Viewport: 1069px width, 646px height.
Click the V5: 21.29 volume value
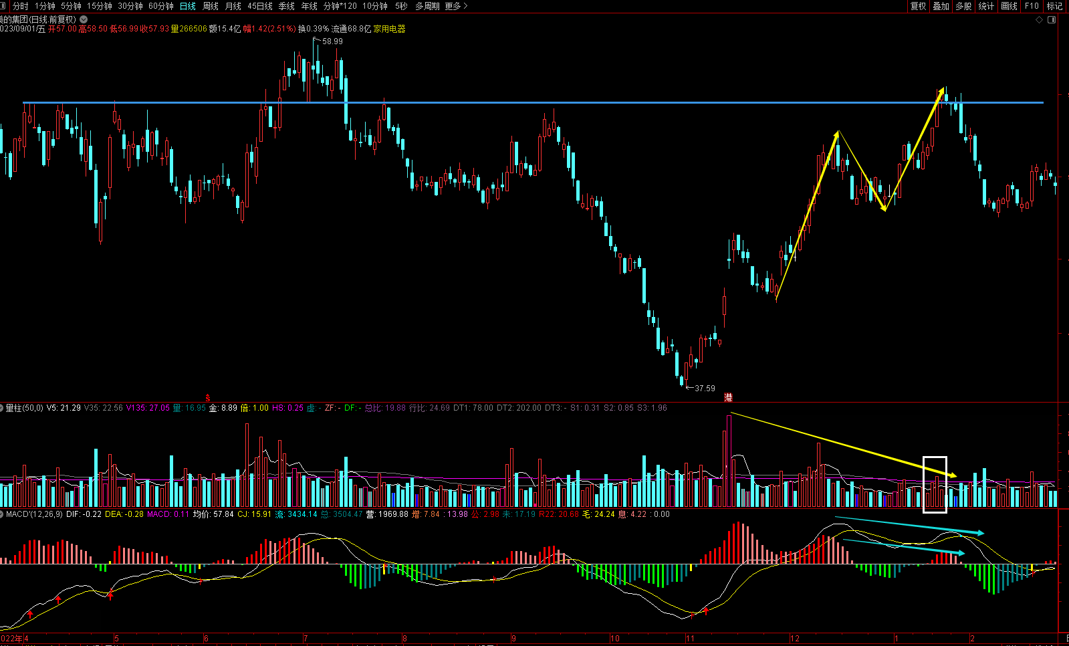point(64,408)
